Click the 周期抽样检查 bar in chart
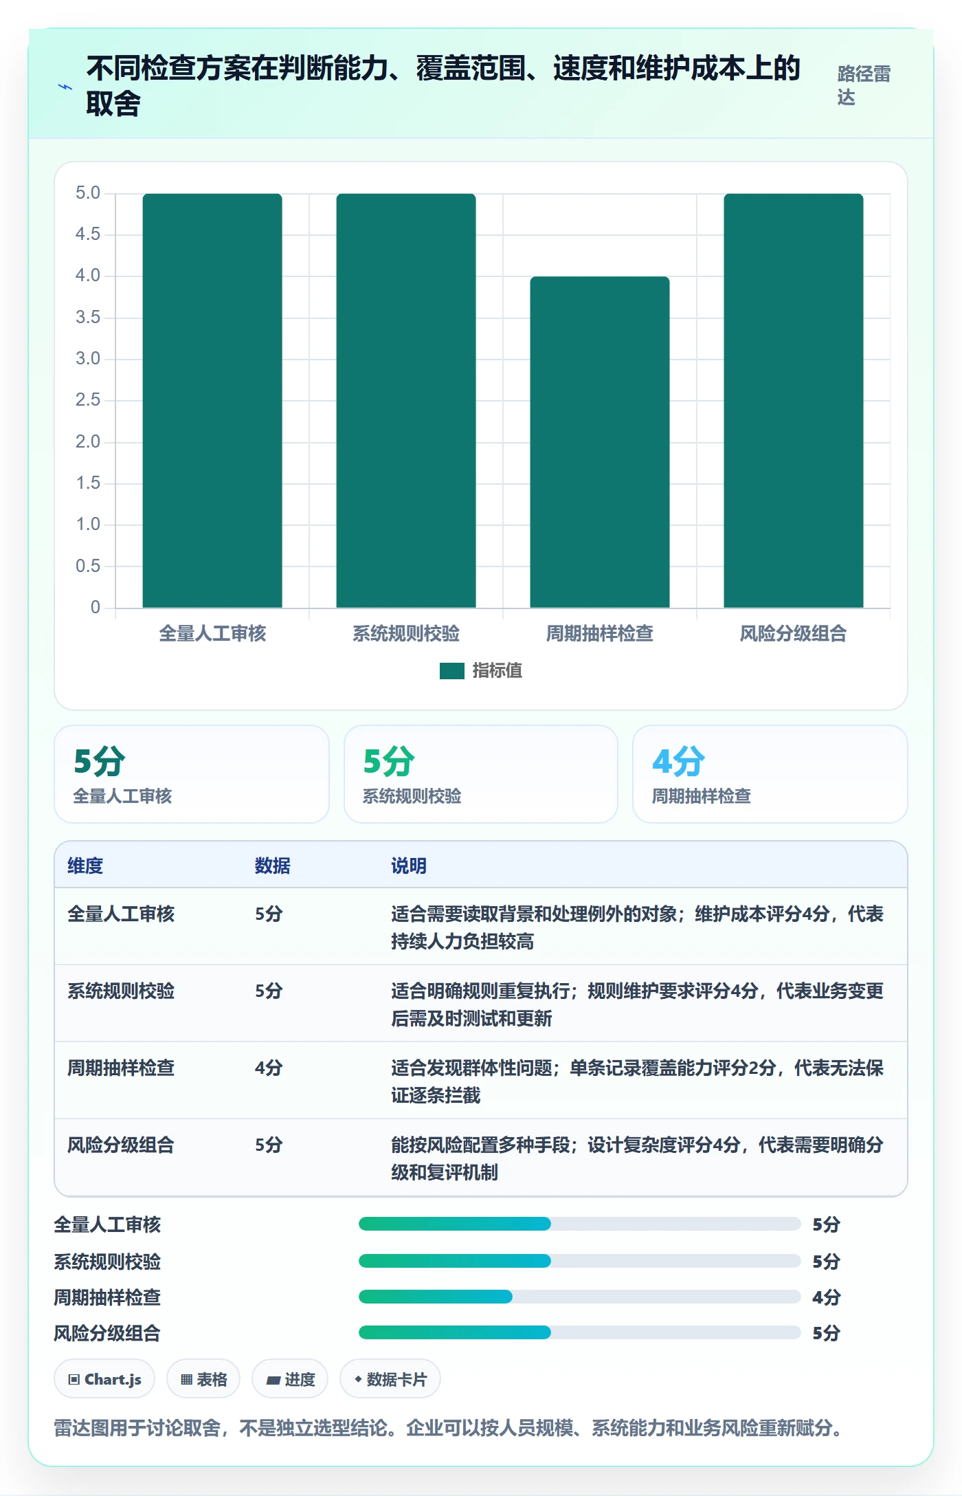 pos(600,442)
